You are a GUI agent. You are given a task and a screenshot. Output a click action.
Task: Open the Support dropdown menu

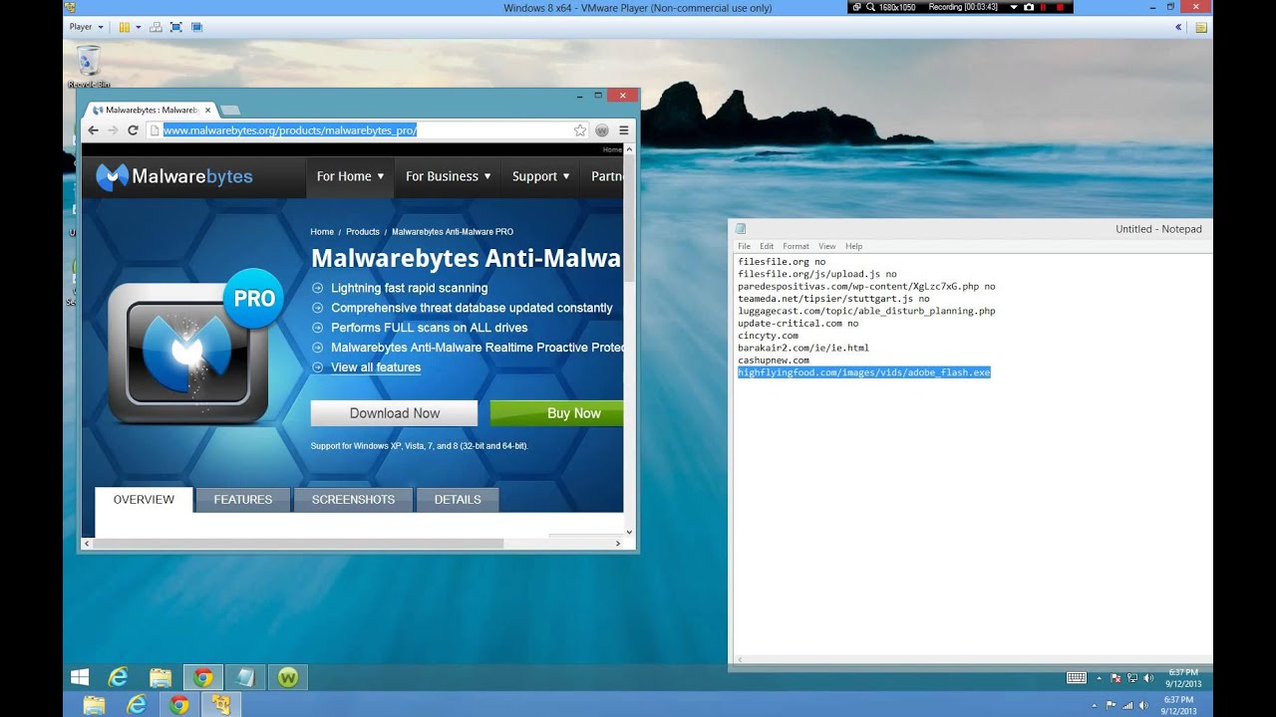pos(541,176)
